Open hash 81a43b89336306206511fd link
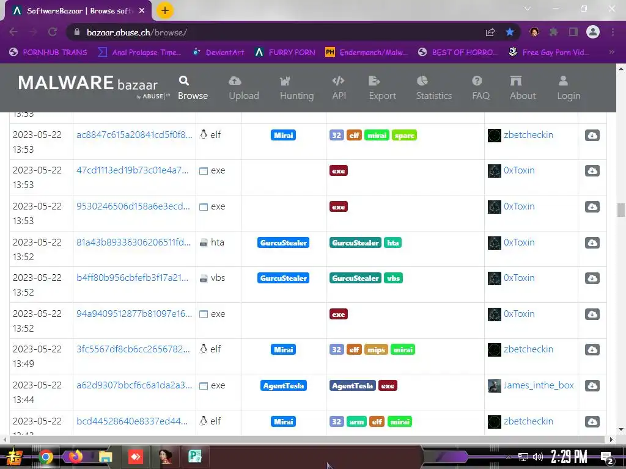 pyautogui.click(x=133, y=242)
